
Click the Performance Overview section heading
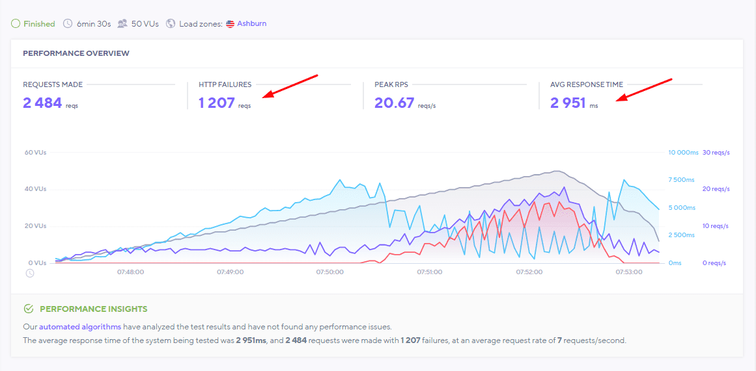pyautogui.click(x=76, y=53)
